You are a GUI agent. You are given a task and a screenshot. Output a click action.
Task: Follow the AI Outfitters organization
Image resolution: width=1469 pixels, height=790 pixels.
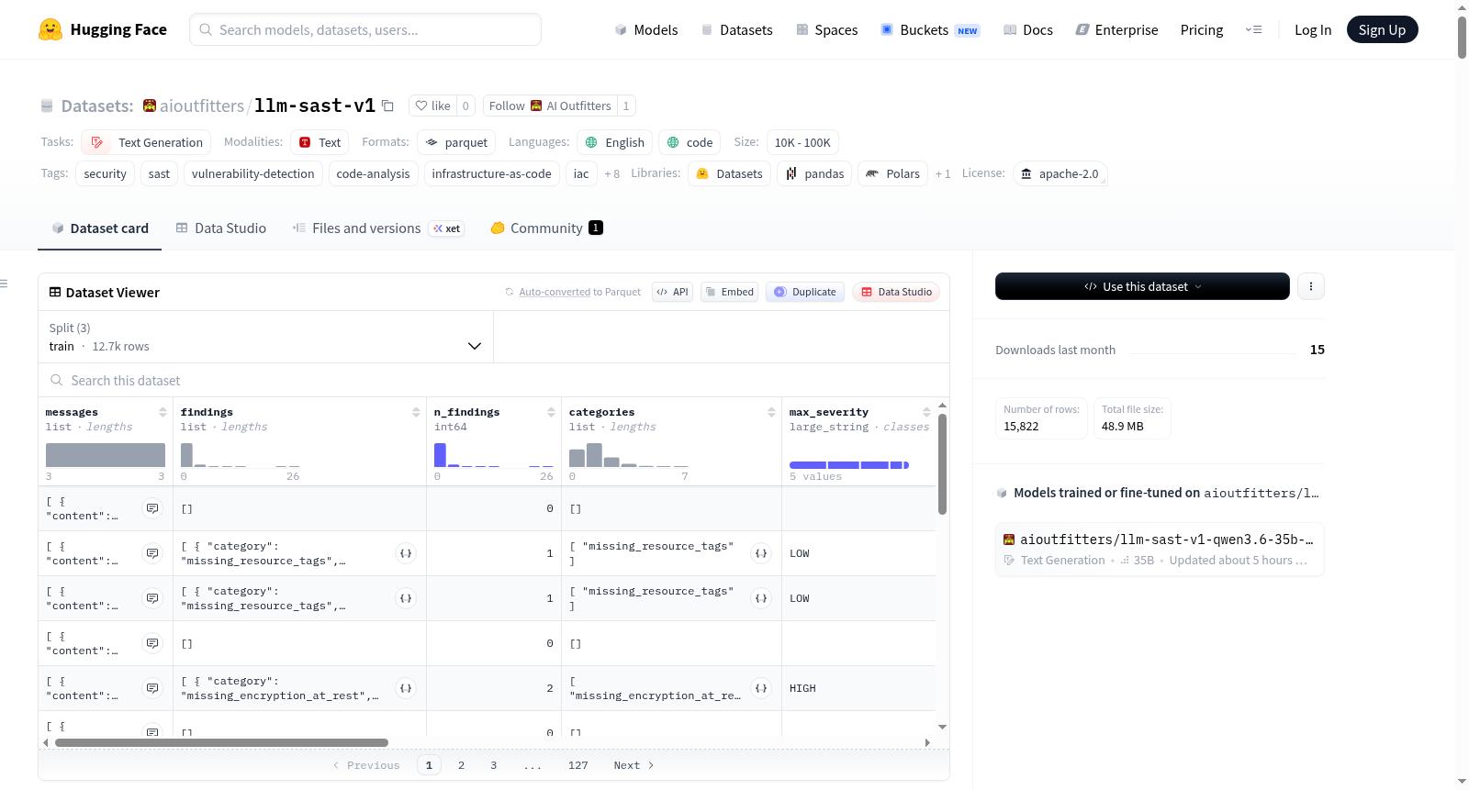(550, 106)
